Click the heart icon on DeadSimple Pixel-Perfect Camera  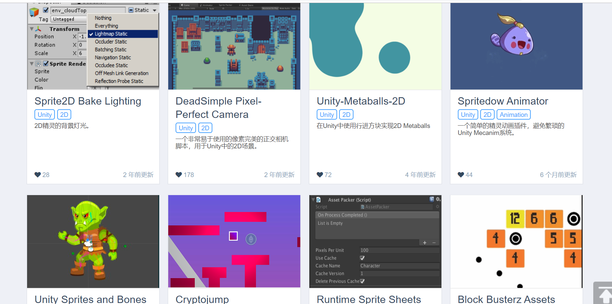click(179, 175)
